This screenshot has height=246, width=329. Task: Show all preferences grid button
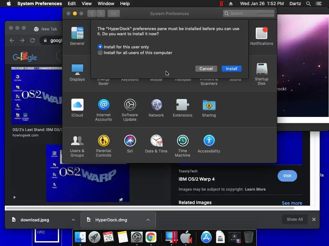(x=113, y=13)
